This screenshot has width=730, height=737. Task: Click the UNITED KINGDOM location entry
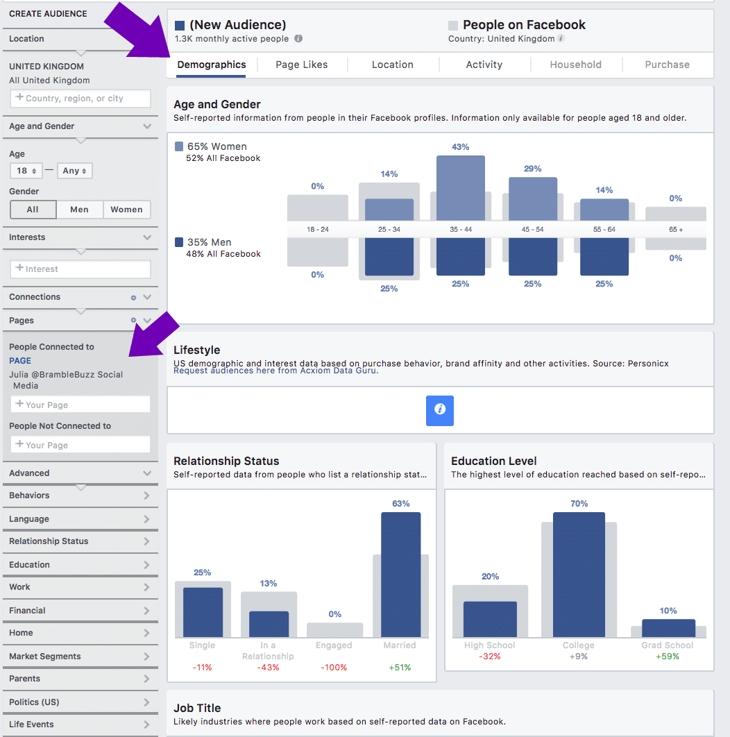(x=46, y=67)
